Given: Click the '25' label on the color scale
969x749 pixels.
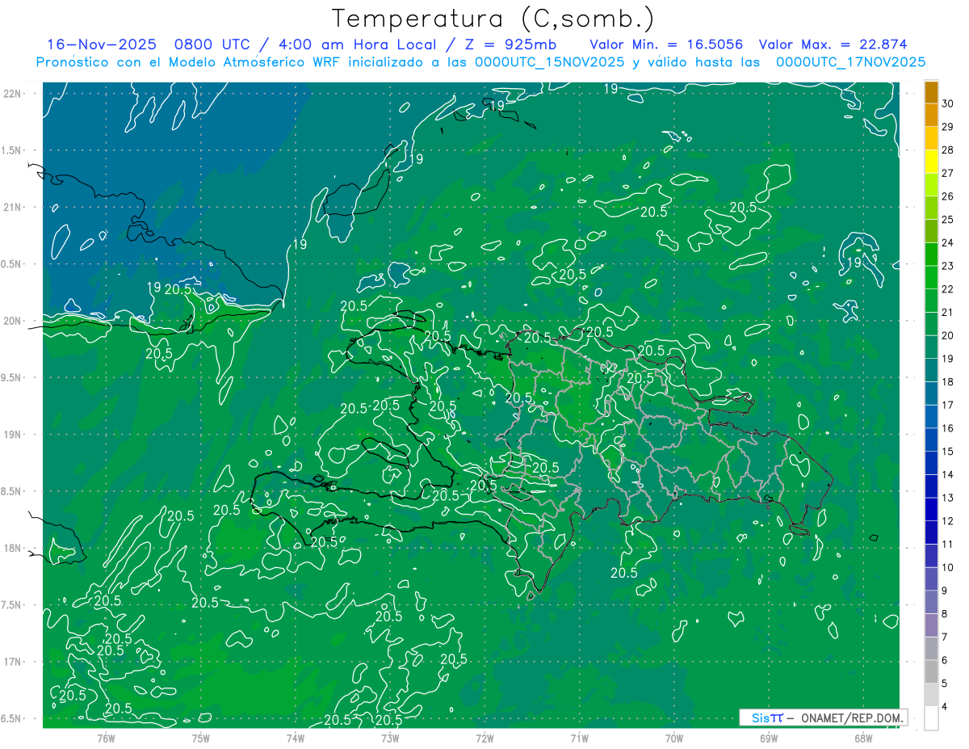Looking at the screenshot, I should pos(948,220).
